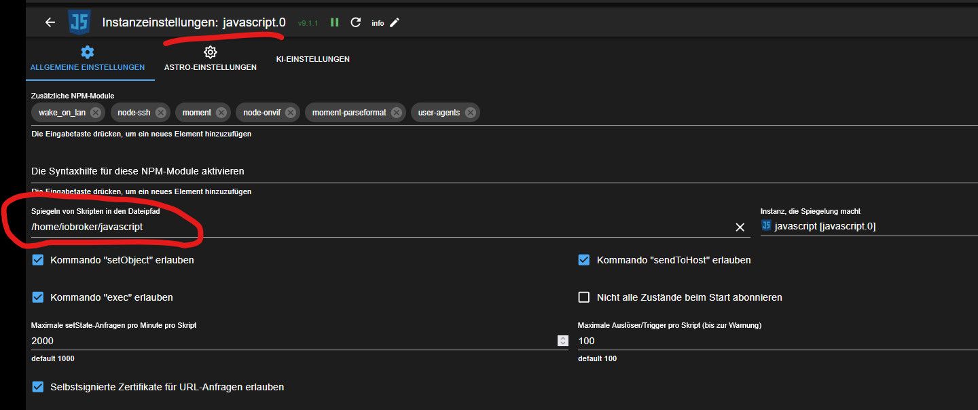The image size is (978, 410).
Task: Click the setState requests number stepper
Action: click(x=562, y=341)
